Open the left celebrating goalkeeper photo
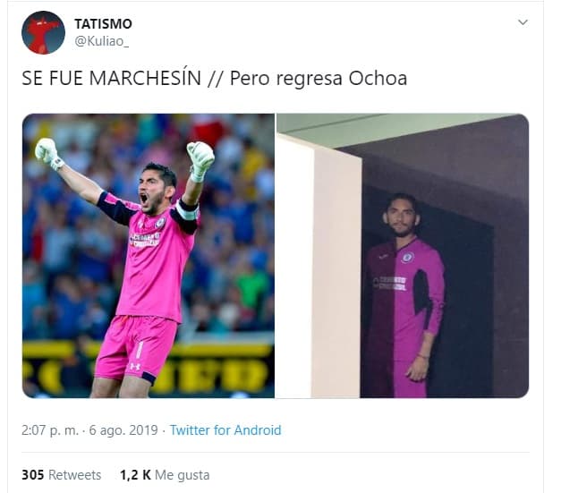This screenshot has height=493, width=561. [149, 255]
